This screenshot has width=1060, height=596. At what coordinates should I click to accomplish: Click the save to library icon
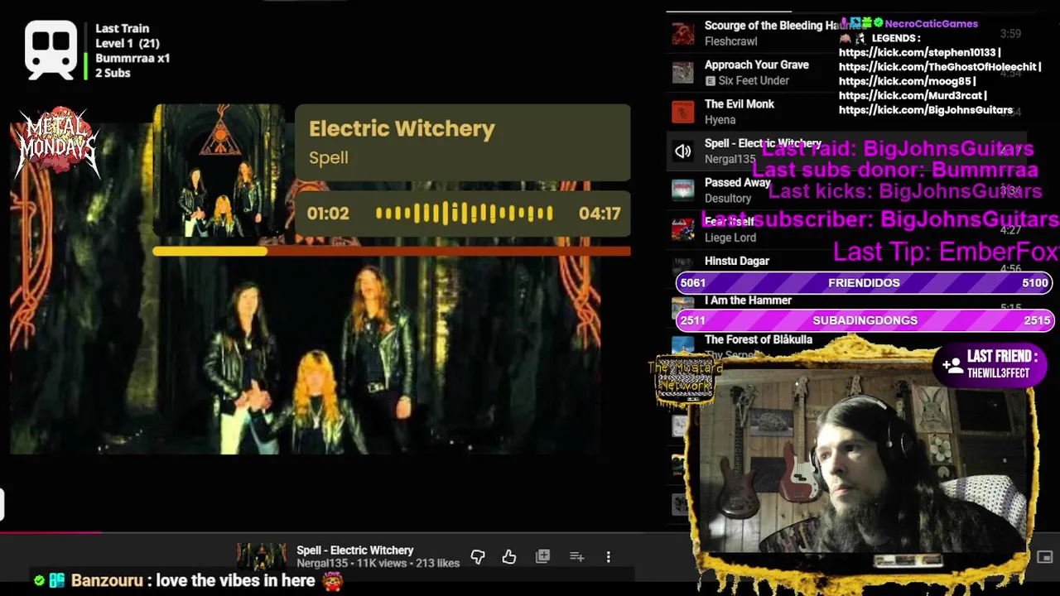542,557
